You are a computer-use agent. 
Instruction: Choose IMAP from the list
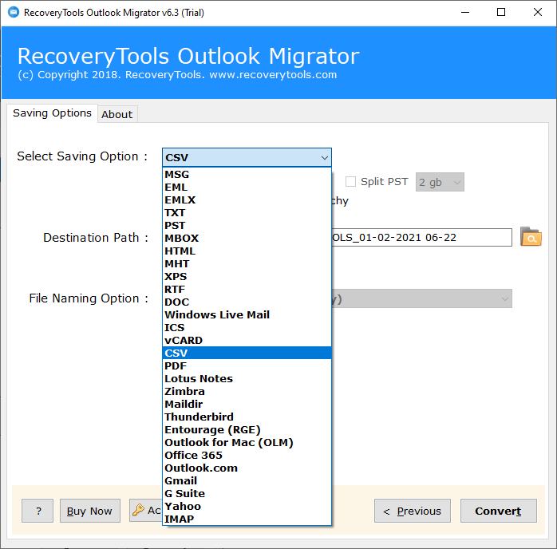247,519
